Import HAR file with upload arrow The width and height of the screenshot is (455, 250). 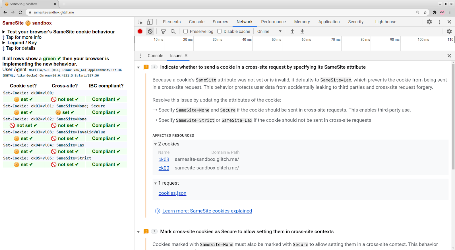[292, 31]
